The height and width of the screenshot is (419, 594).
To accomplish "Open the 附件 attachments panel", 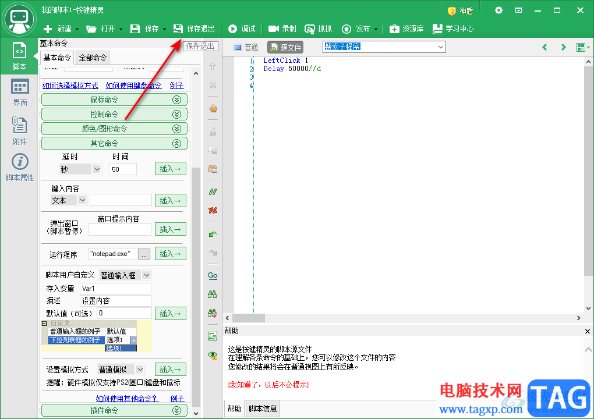I will point(19,130).
